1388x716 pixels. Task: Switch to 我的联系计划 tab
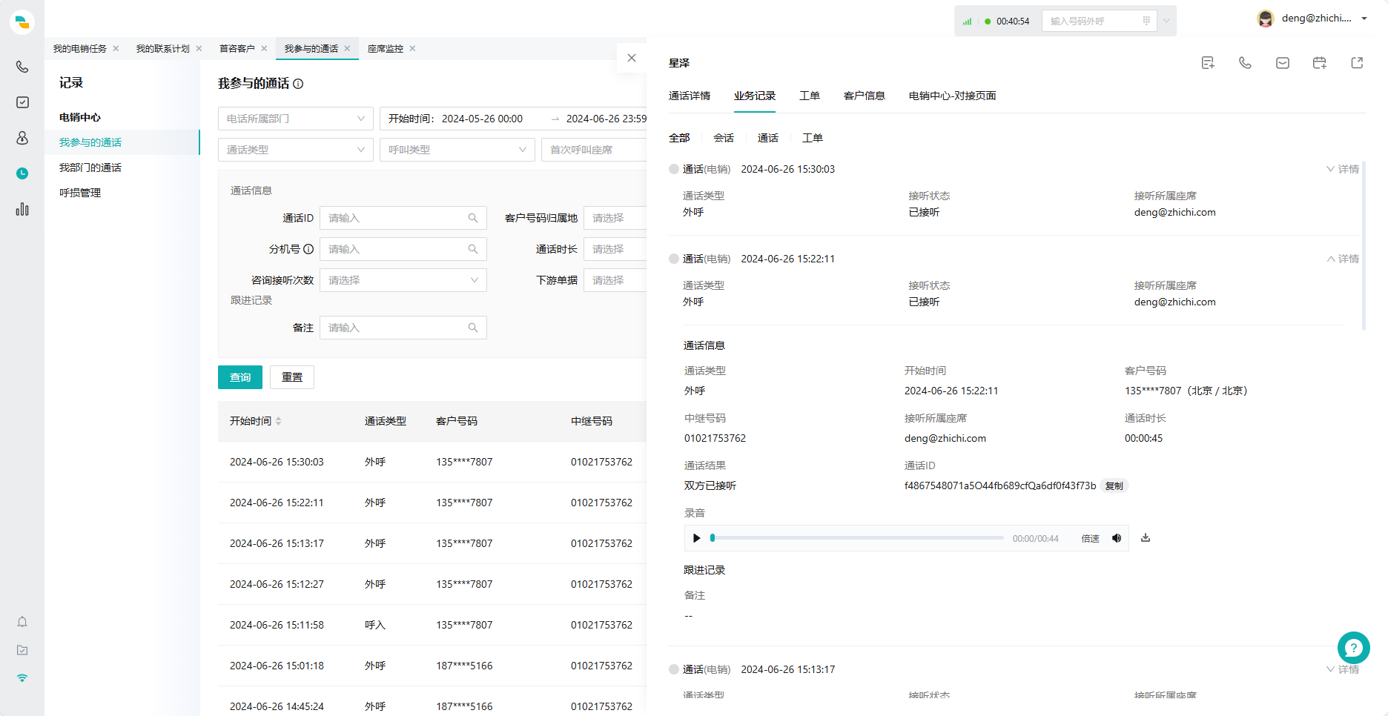coord(162,48)
